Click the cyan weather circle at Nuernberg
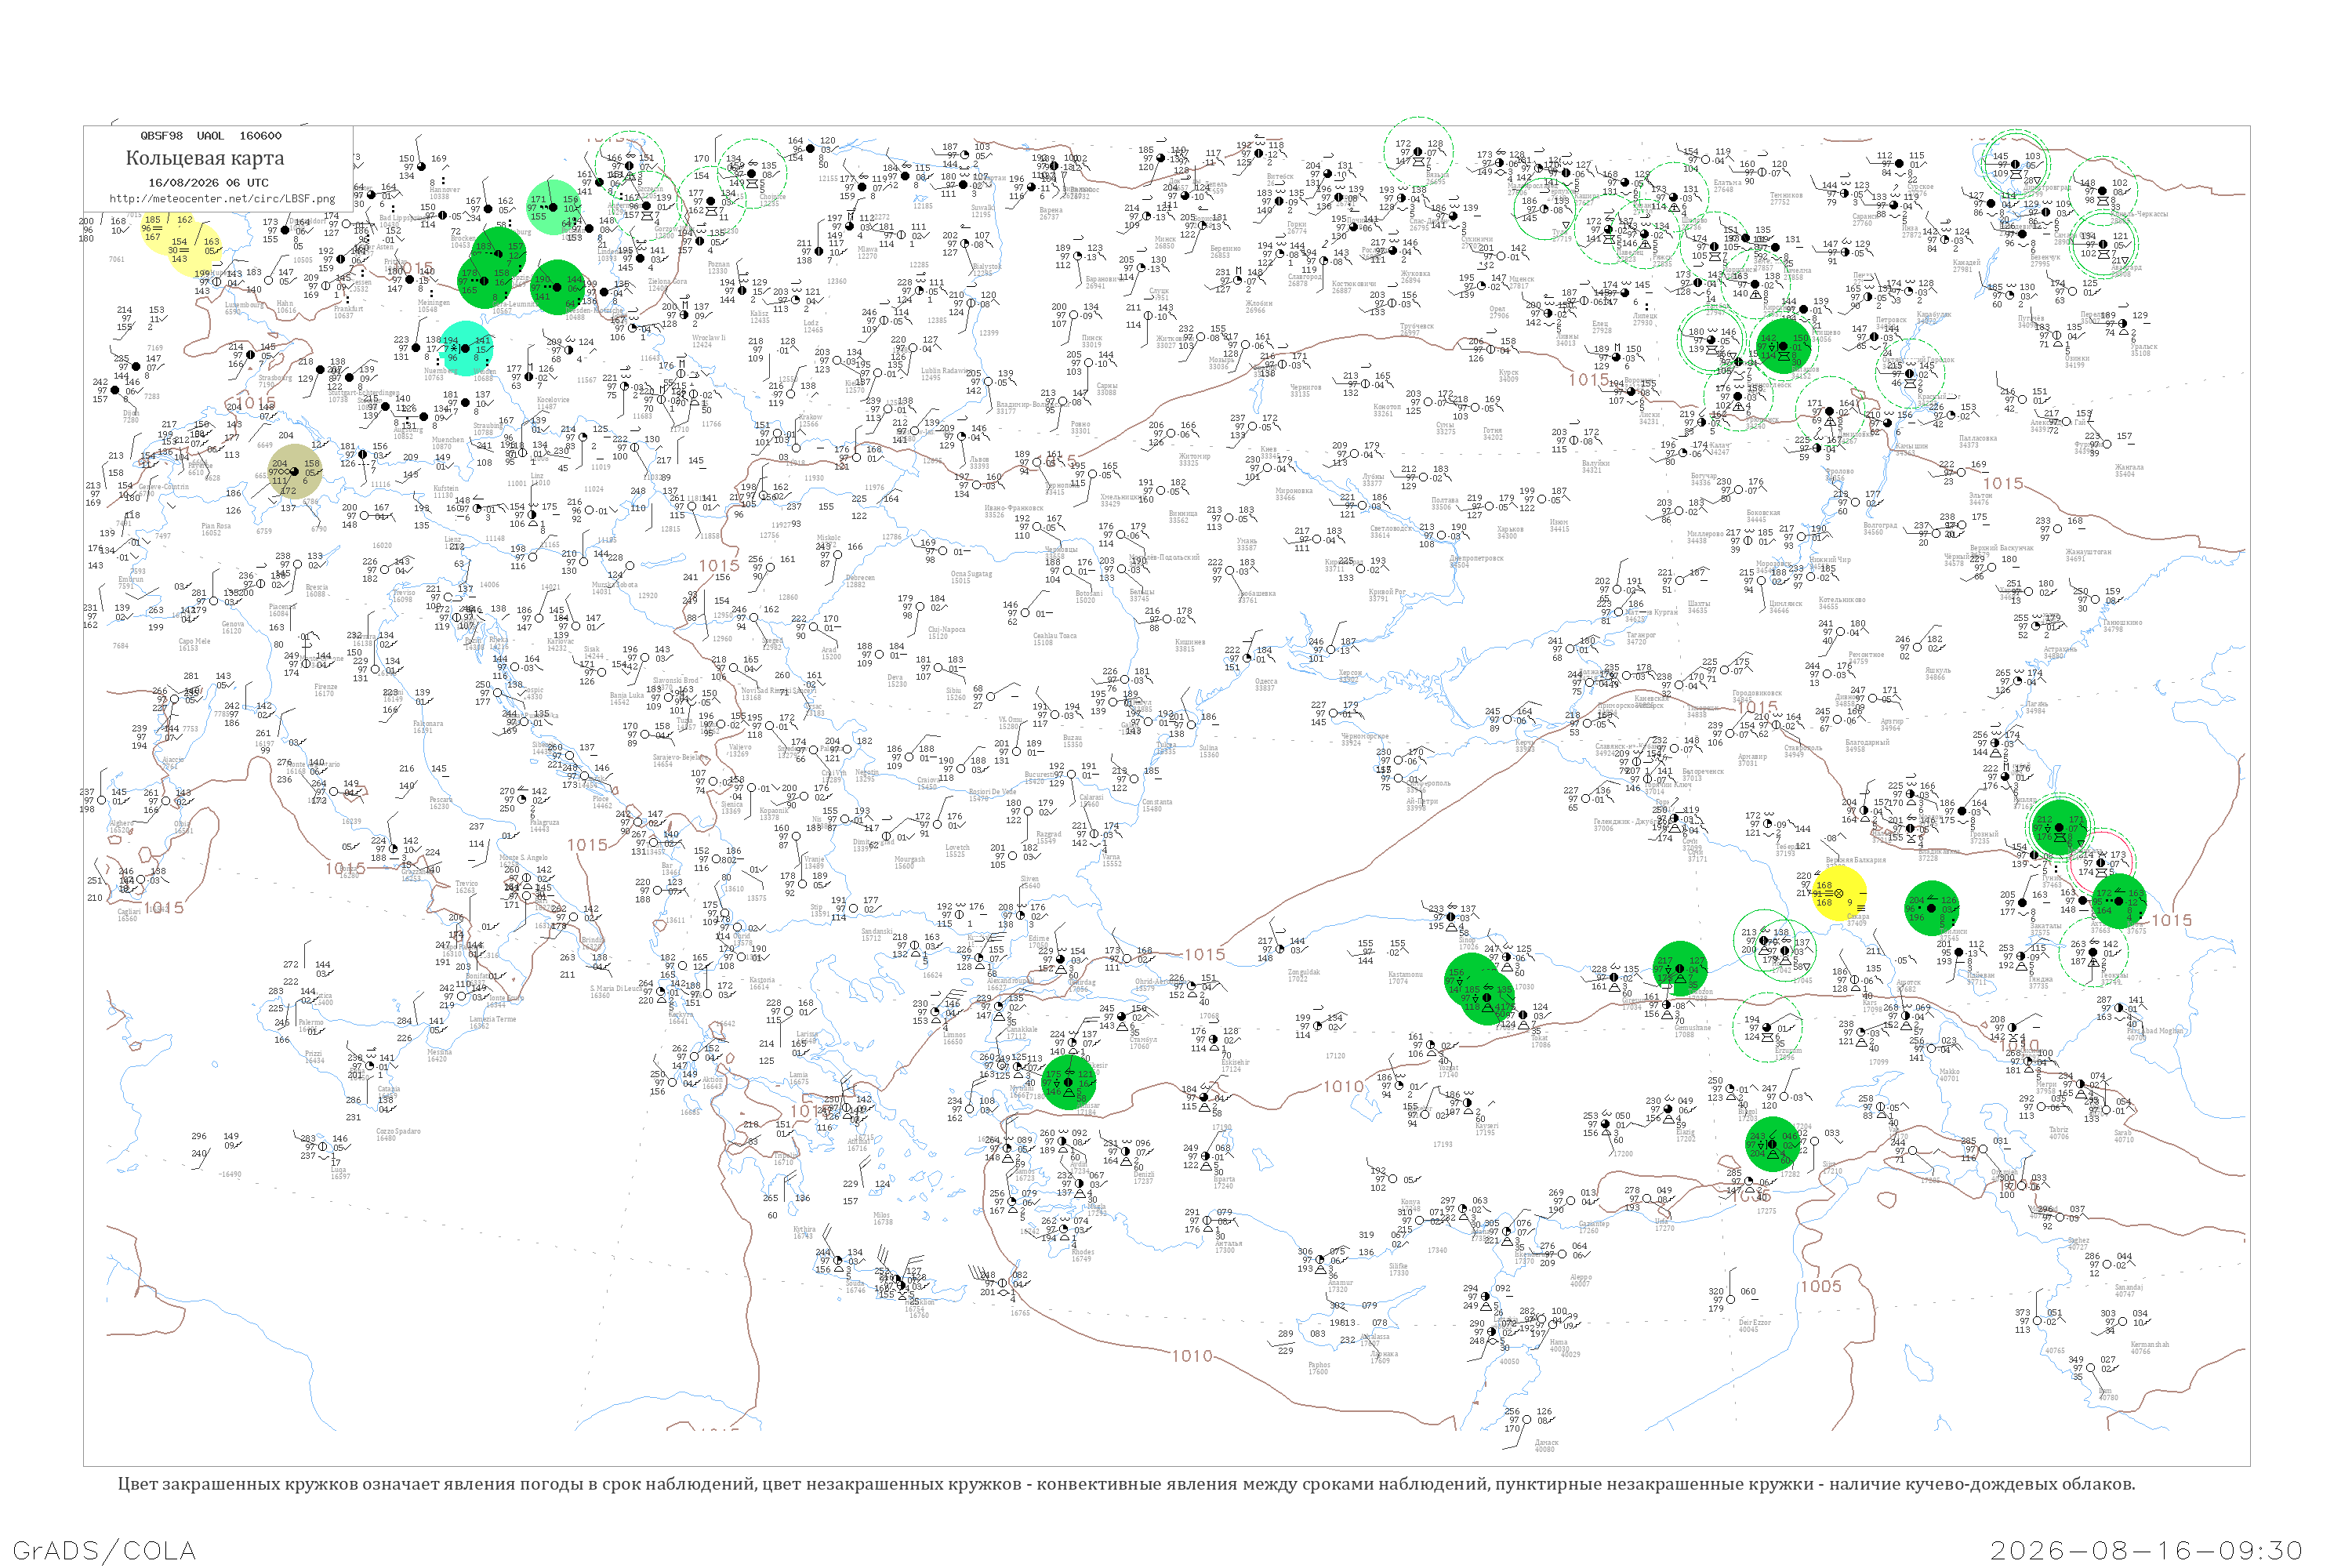The width and height of the screenshot is (2352, 1568). 465,348
